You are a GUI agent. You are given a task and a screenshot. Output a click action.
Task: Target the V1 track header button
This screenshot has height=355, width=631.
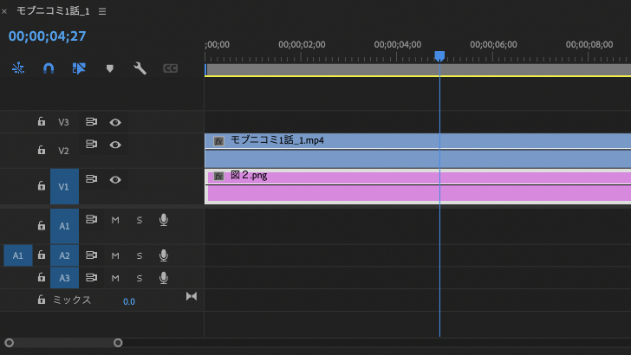tap(64, 186)
